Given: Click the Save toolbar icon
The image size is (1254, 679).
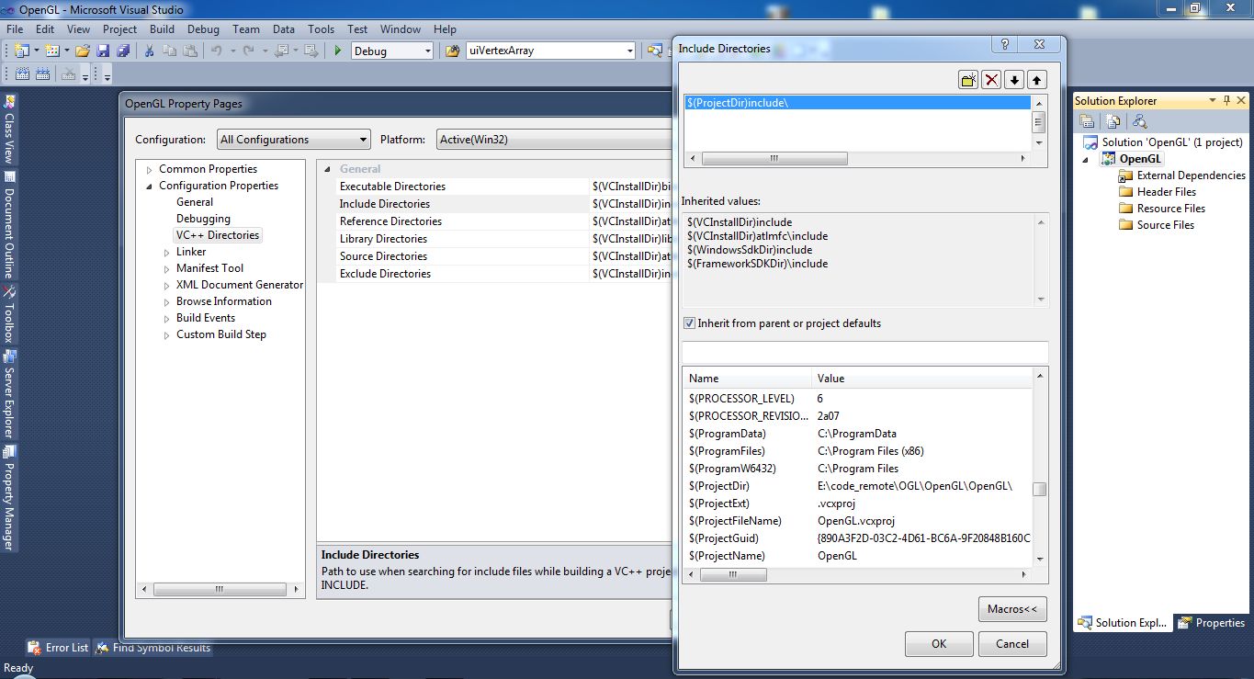Looking at the screenshot, I should [103, 51].
